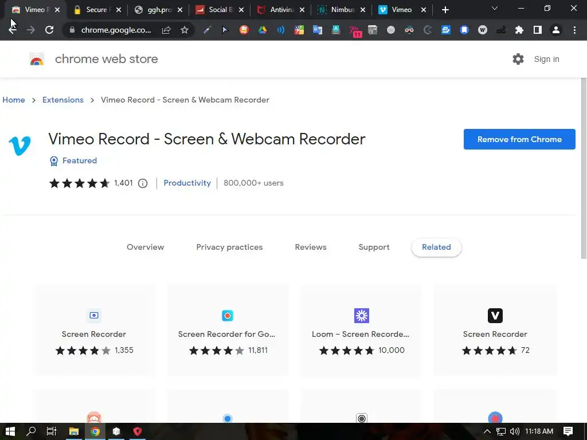Open the Google Translate extension
The image size is (587, 440).
click(318, 30)
